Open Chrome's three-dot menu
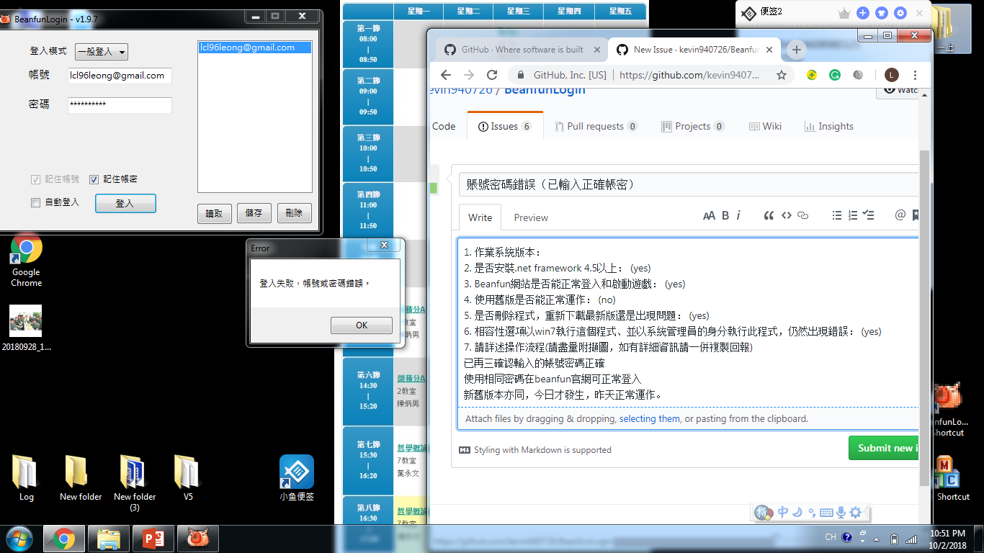The image size is (984, 553). (x=913, y=75)
